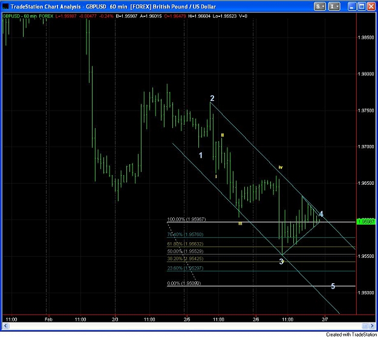Select wave label 4 near current price
This screenshot has width=378, height=337.
point(321,214)
